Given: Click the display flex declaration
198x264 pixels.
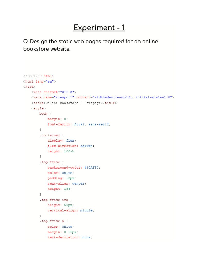Looking at the screenshot, I should tap(62, 141).
